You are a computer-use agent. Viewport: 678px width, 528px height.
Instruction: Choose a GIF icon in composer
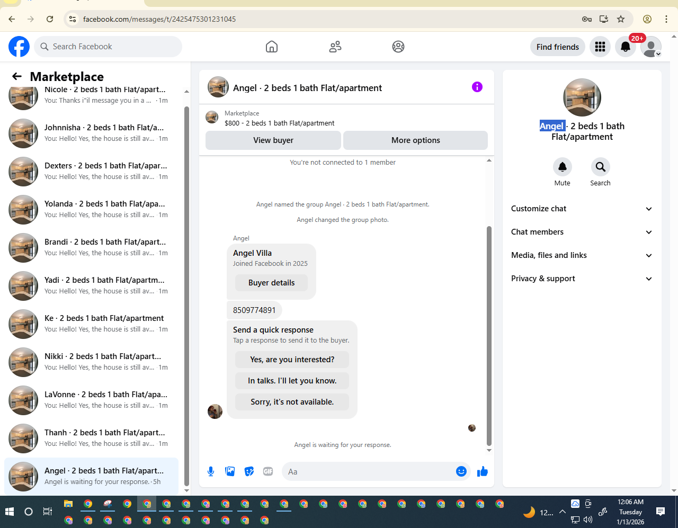[268, 471]
